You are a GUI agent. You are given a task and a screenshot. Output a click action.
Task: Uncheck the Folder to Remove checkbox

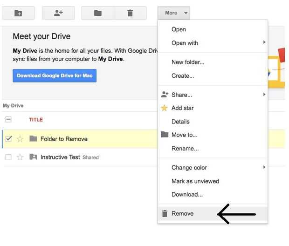coord(8,139)
